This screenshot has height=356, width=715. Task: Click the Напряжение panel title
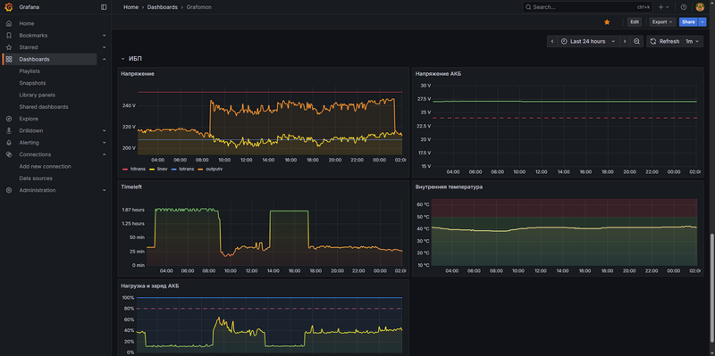click(138, 74)
